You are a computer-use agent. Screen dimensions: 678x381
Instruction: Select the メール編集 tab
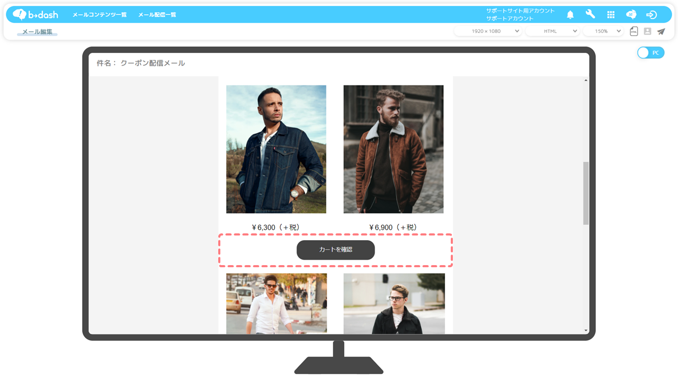click(37, 32)
